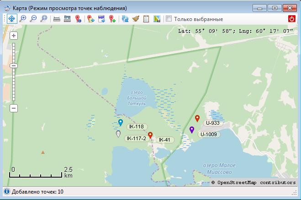Click the red marker near IK-41
The width and height of the screenshot is (301, 200).
150,135
